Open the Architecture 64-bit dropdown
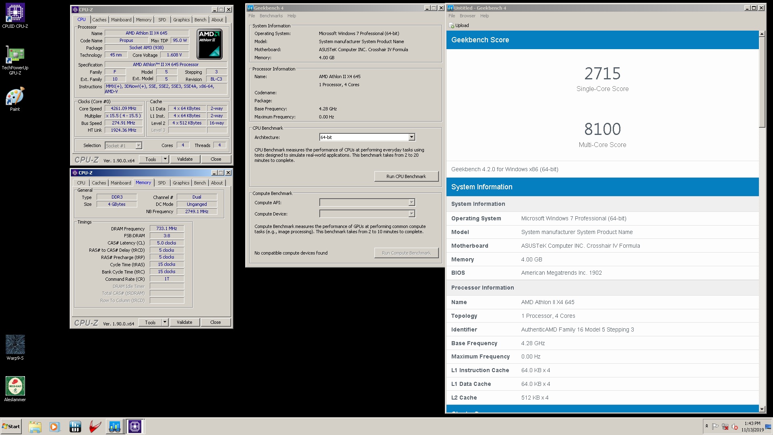Screen dimensions: 773x435 pos(367,137)
